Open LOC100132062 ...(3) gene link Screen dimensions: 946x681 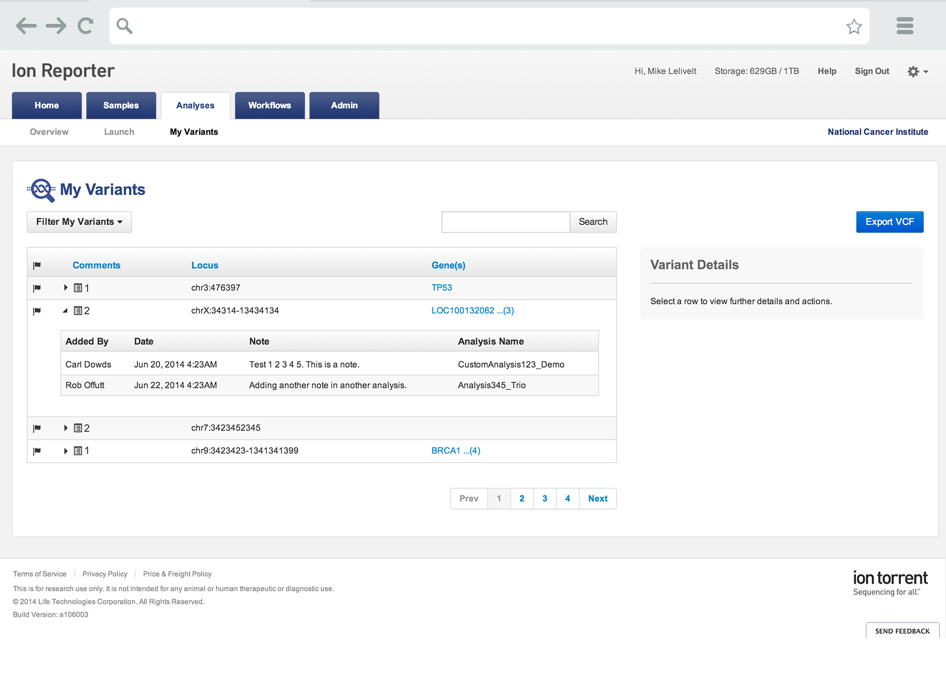point(472,310)
